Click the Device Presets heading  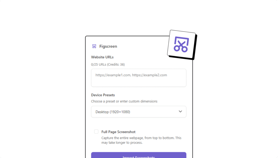(x=103, y=95)
